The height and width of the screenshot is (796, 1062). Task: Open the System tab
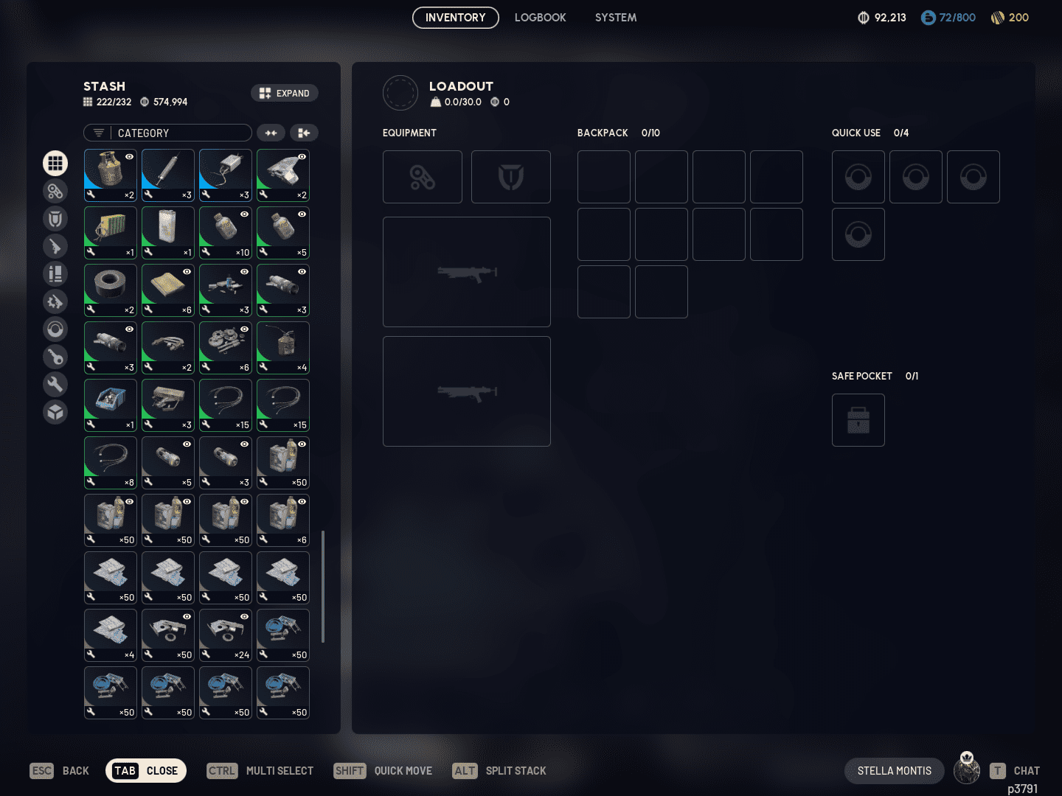[x=615, y=18]
